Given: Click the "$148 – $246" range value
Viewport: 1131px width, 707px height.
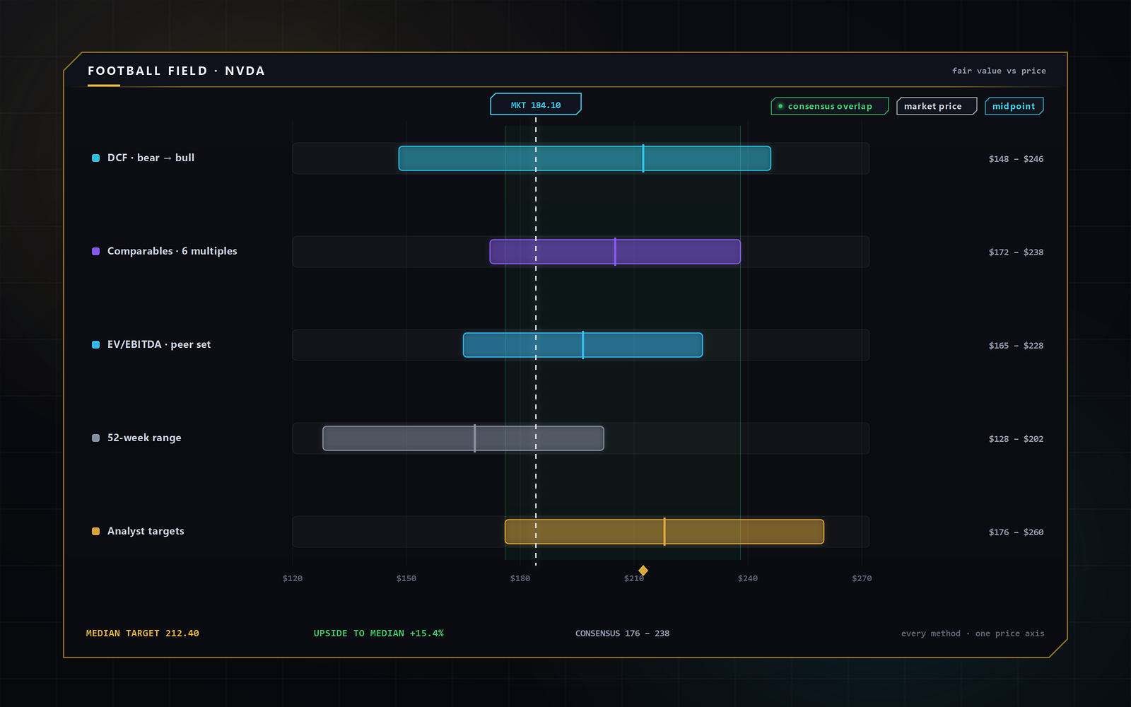Looking at the screenshot, I should [1016, 159].
